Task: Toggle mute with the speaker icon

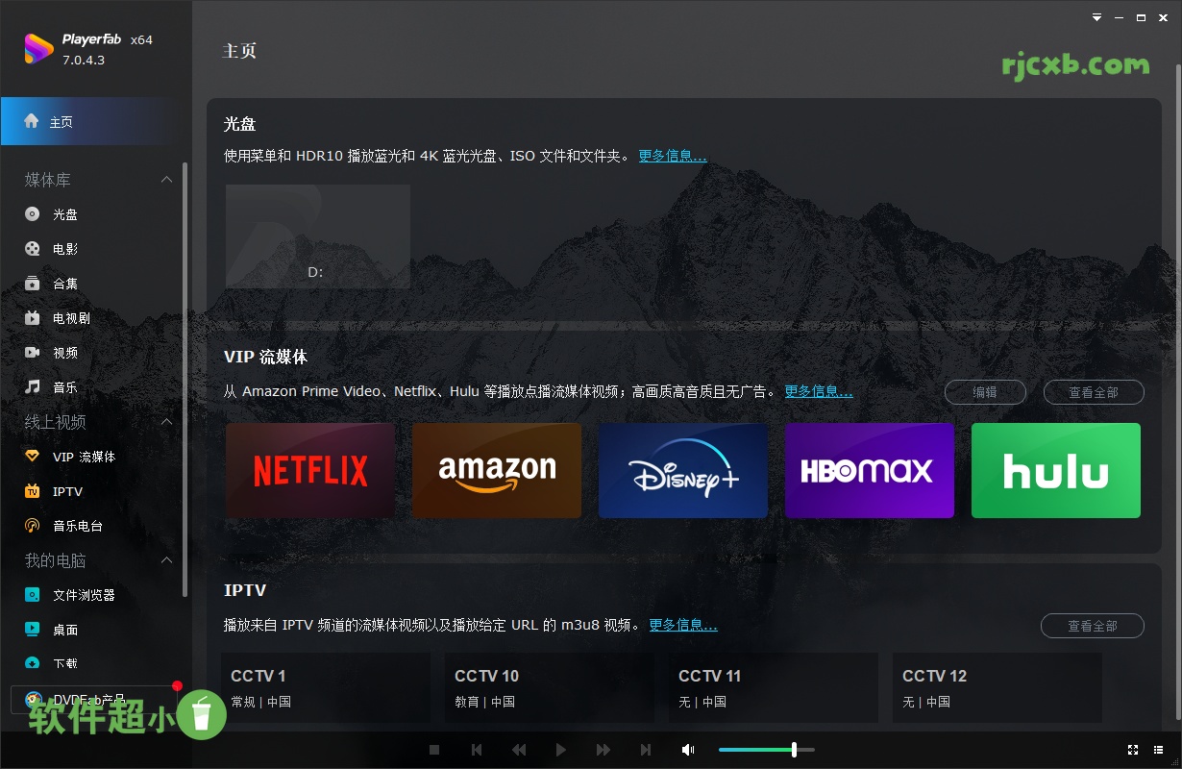Action: click(688, 750)
